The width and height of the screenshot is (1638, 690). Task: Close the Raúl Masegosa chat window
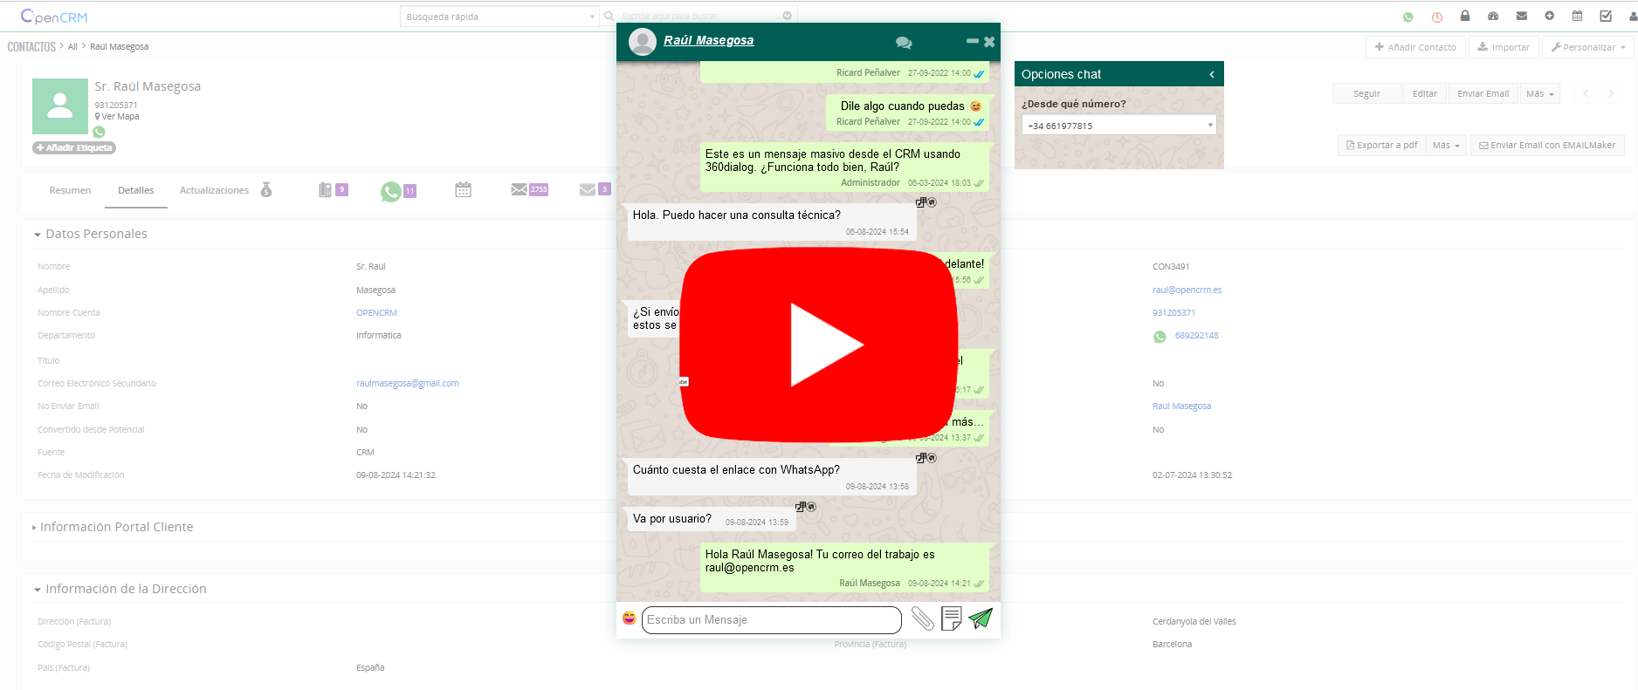[989, 42]
